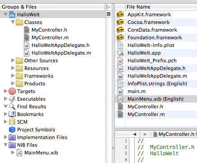Click line 3 HalloWelt comment in editor
The image size is (197, 163).
pyautogui.click(x=158, y=154)
